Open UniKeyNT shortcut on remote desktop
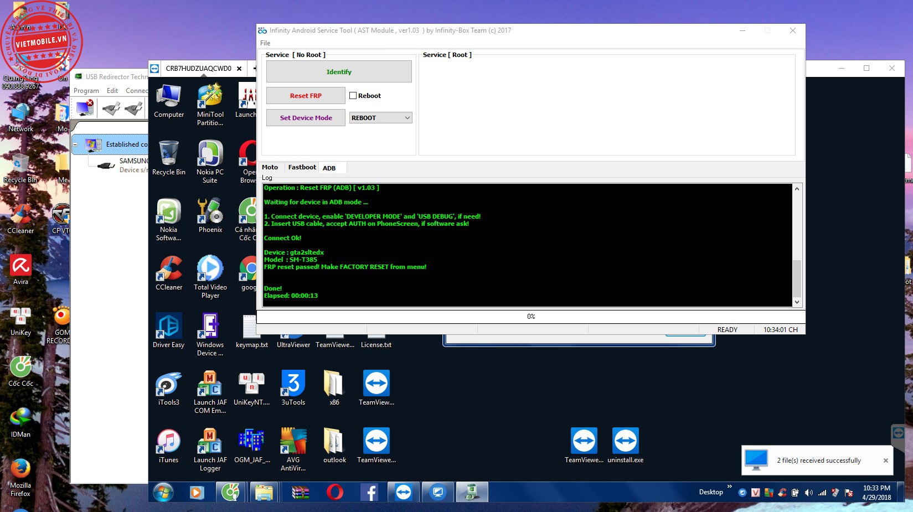The width and height of the screenshot is (913, 512). [x=252, y=389]
